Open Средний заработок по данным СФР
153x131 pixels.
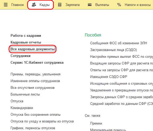click(121, 104)
